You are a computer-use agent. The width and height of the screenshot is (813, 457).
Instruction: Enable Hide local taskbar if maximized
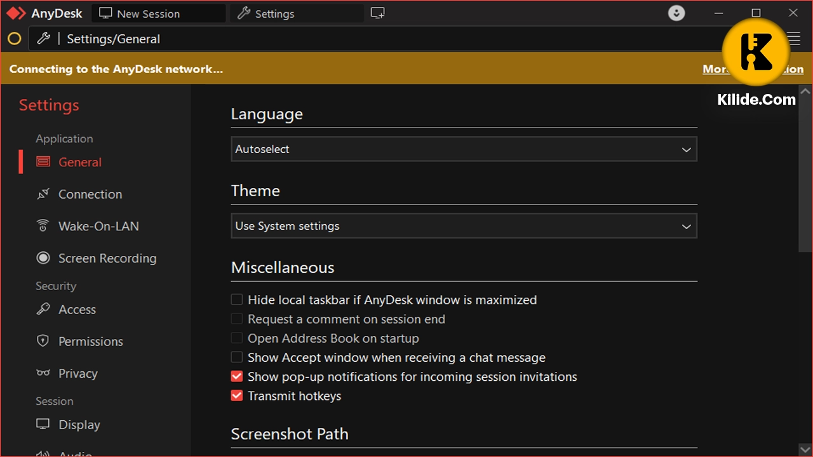pyautogui.click(x=237, y=300)
